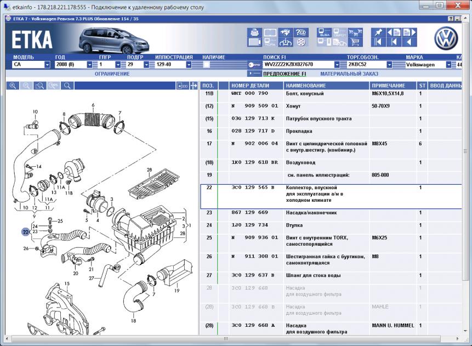The height and width of the screenshot is (346, 472).
Task: Click the ПРИМЕЧАНИЕ column header
Action: [x=393, y=86]
